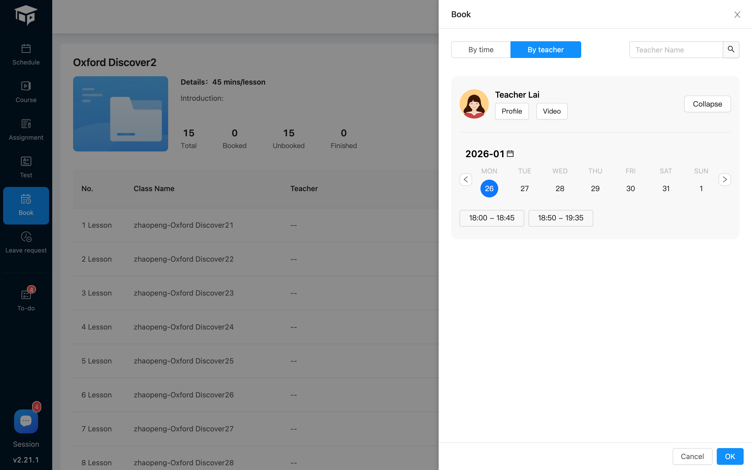Open the Session chat bubble icon
Image resolution: width=752 pixels, height=470 pixels.
(26, 421)
